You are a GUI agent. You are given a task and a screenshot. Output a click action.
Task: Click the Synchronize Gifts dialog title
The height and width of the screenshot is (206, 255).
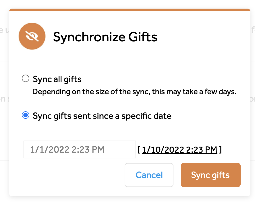pyautogui.click(x=105, y=37)
